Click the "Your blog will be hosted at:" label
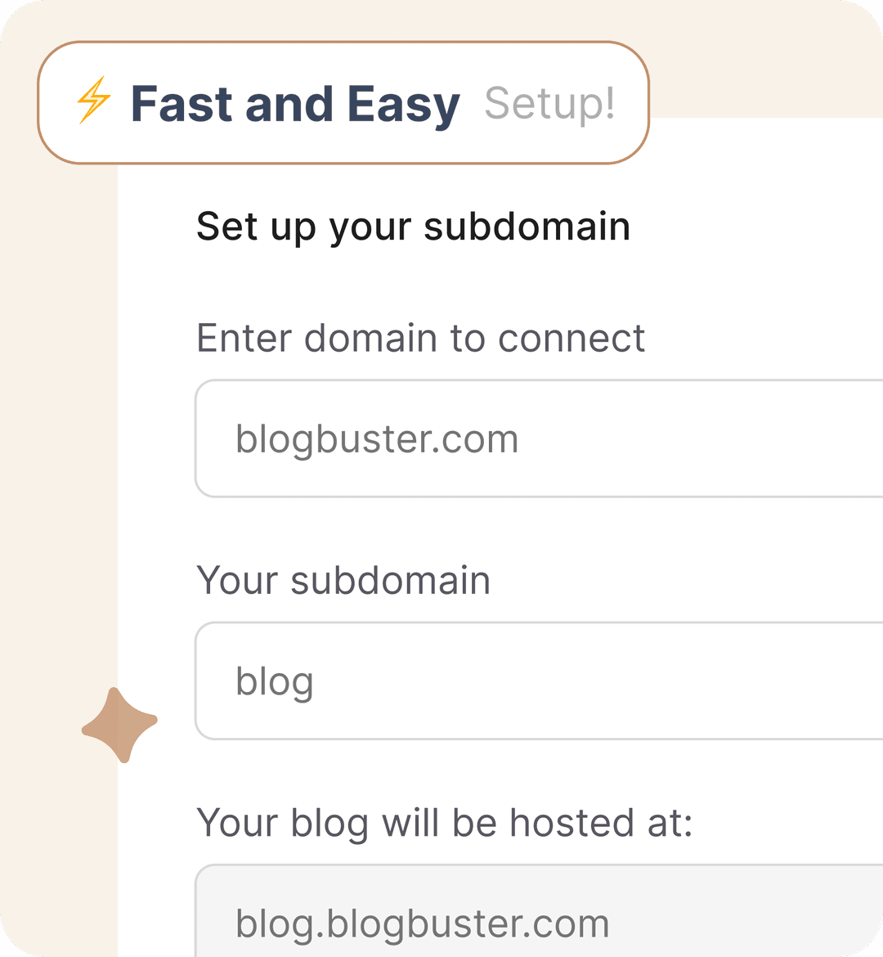 pos(444,823)
